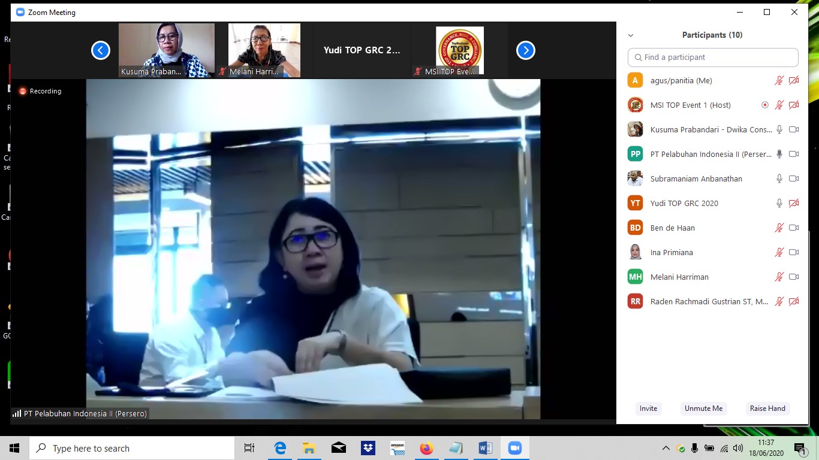Open Amazon shortcut on the taskbar
This screenshot has height=460, width=819.
click(397, 448)
